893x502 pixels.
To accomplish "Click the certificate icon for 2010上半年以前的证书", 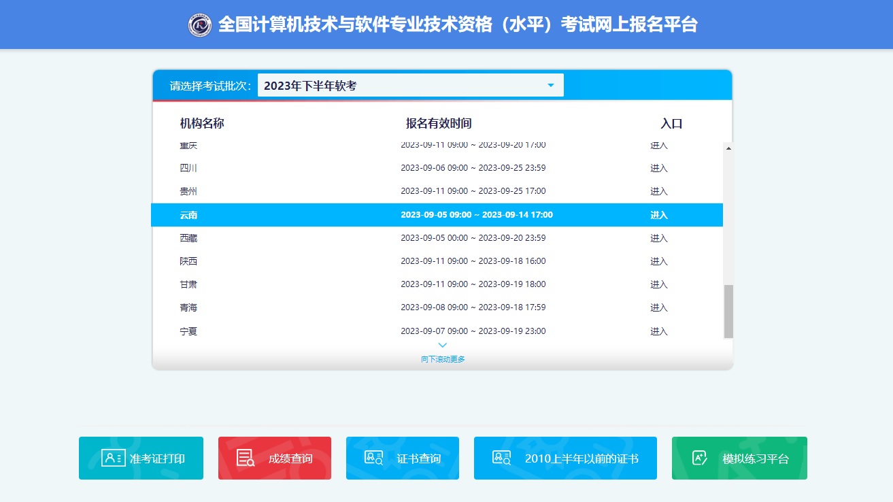I will pos(501,458).
